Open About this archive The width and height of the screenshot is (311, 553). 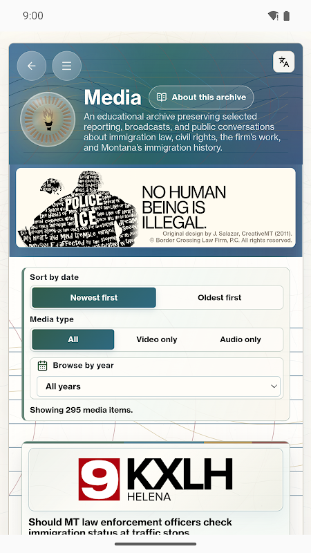point(201,97)
